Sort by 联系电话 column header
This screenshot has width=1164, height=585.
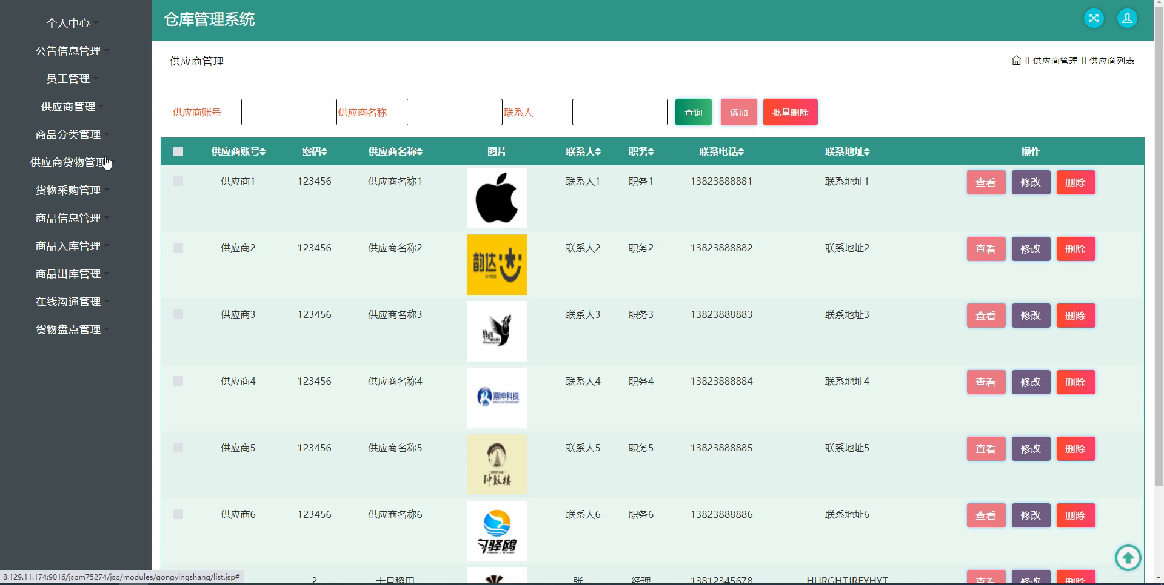tap(721, 152)
